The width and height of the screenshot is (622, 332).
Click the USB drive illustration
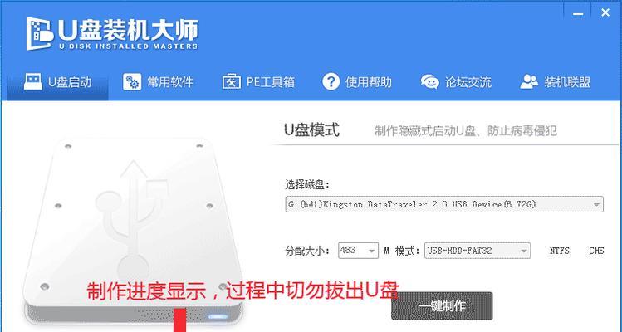[133, 232]
